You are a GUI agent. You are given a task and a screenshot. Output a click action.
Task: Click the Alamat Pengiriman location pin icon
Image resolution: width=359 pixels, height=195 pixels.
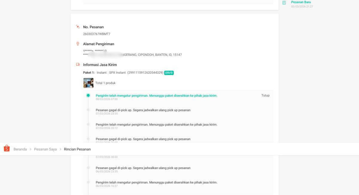click(78, 44)
